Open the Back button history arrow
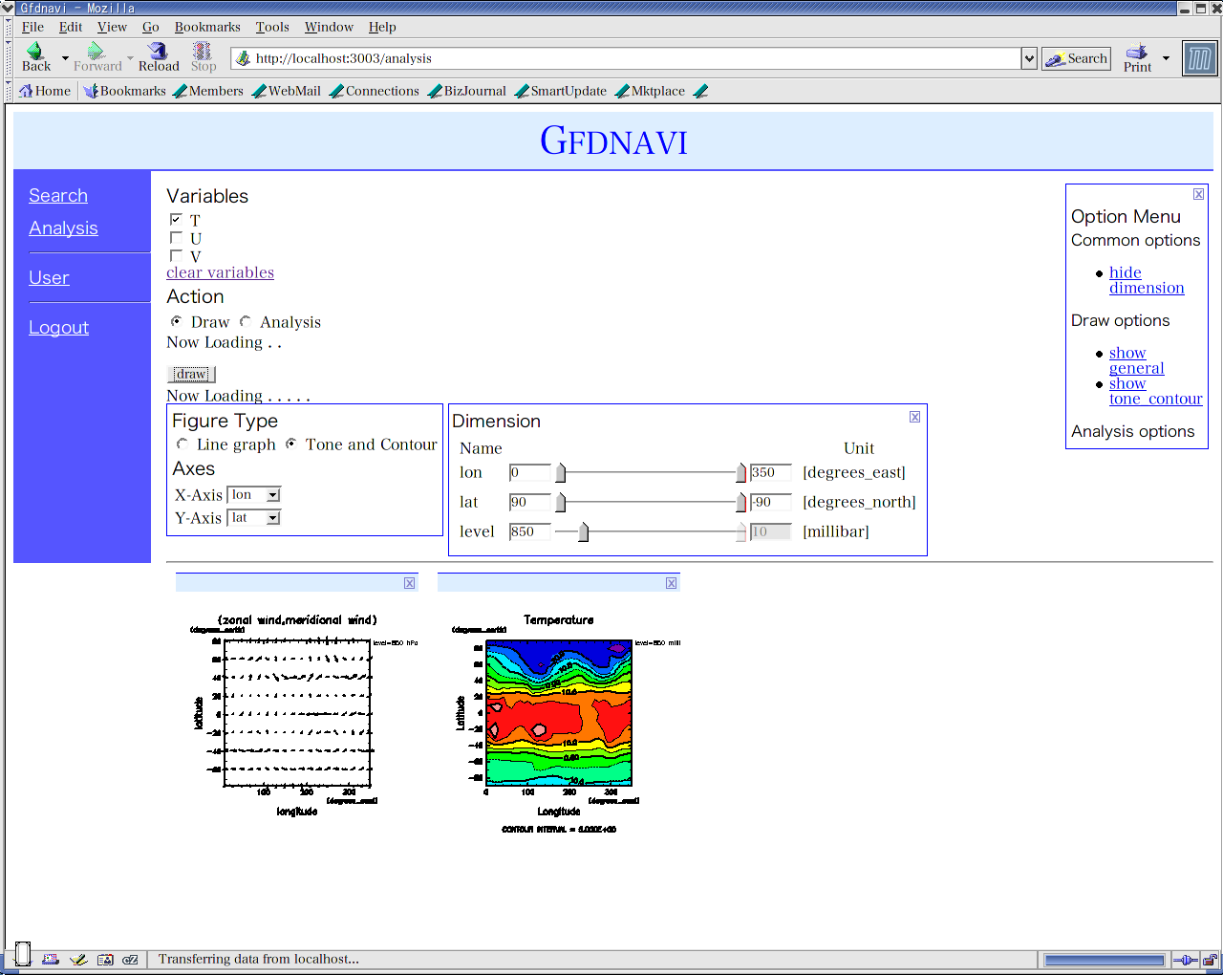Screen dimensions: 1223x975 tap(65, 57)
